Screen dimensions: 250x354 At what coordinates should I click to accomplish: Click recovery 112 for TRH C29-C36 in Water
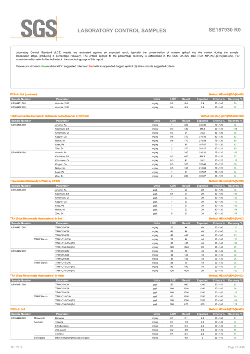click(x=235, y=292)
